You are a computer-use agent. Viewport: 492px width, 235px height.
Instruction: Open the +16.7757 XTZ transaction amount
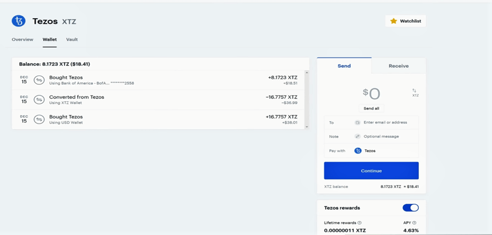(x=282, y=116)
